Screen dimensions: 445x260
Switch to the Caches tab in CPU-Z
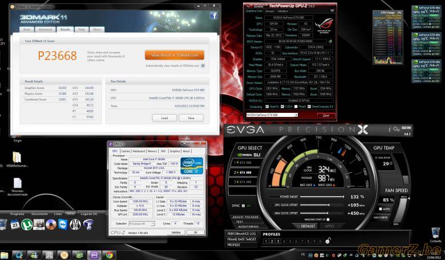tap(126, 151)
